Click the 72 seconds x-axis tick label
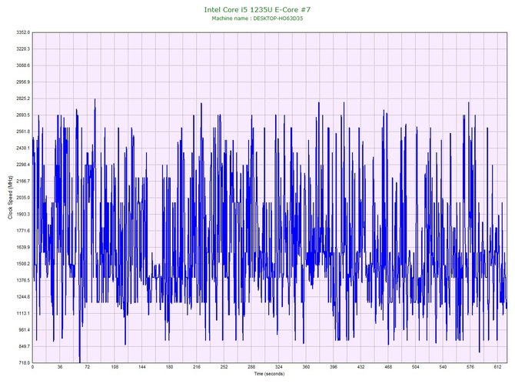This screenshot has height=387, width=515. (87, 367)
